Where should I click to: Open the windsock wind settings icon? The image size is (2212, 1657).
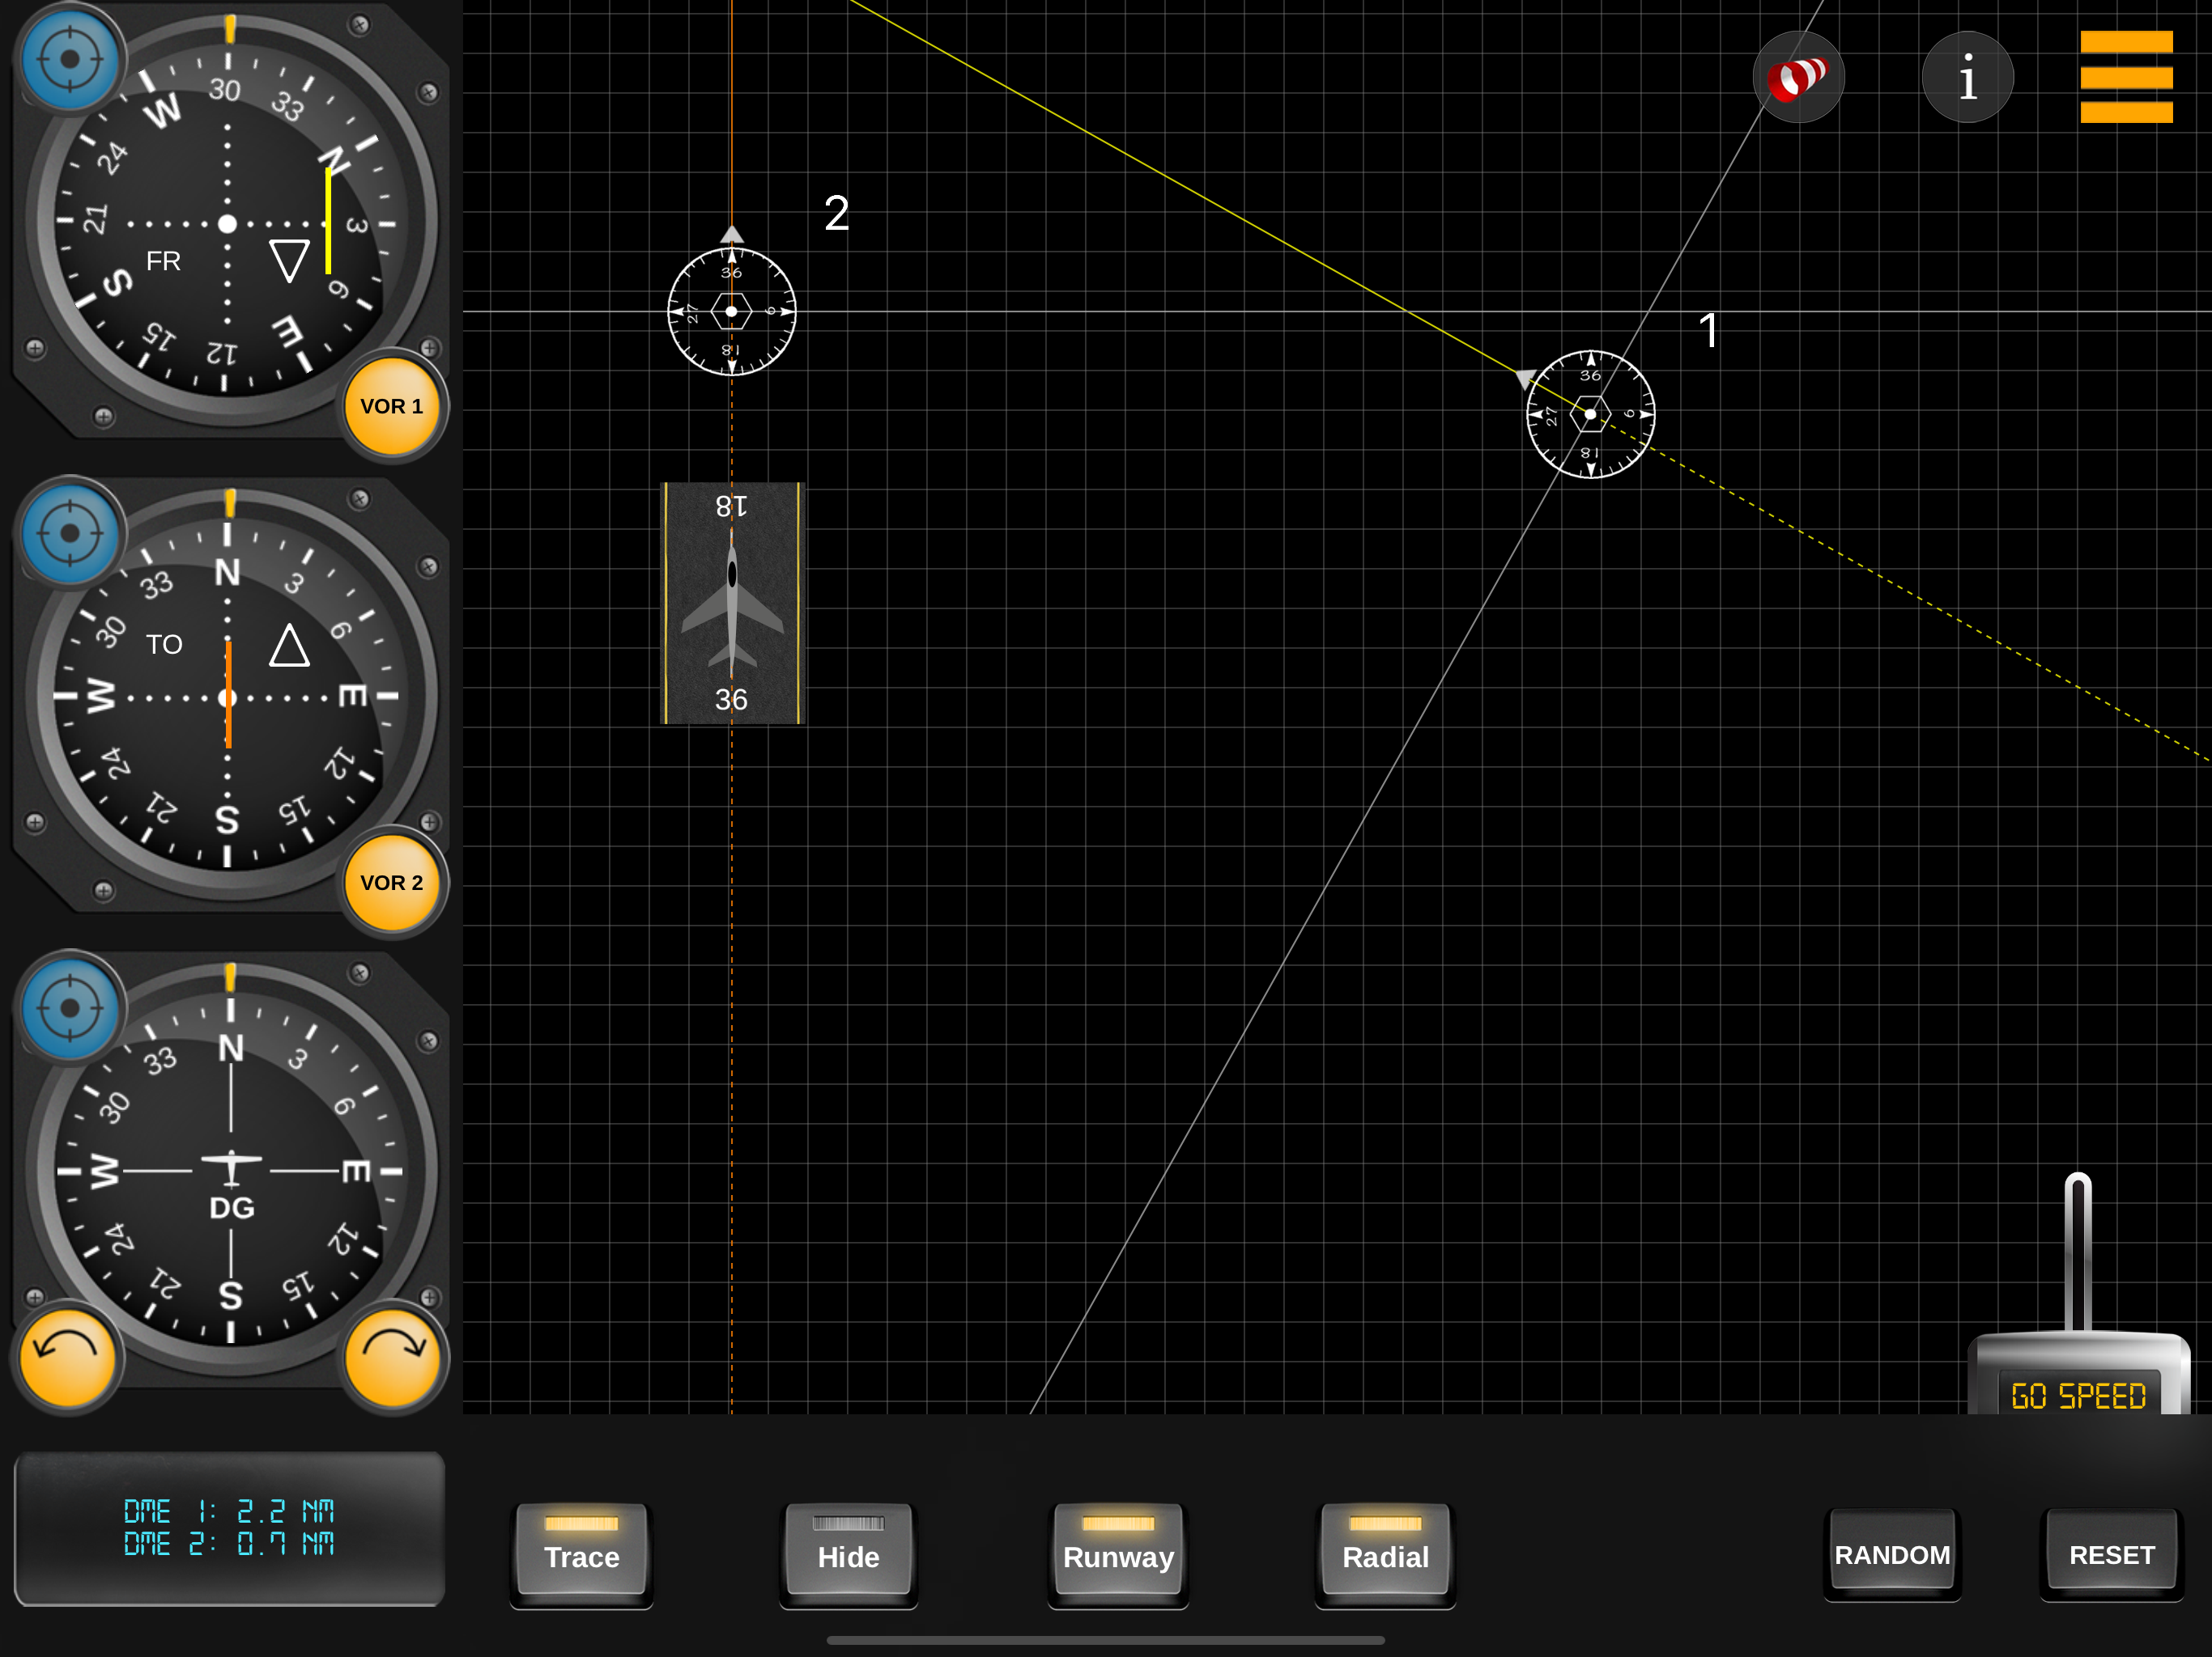(1798, 77)
